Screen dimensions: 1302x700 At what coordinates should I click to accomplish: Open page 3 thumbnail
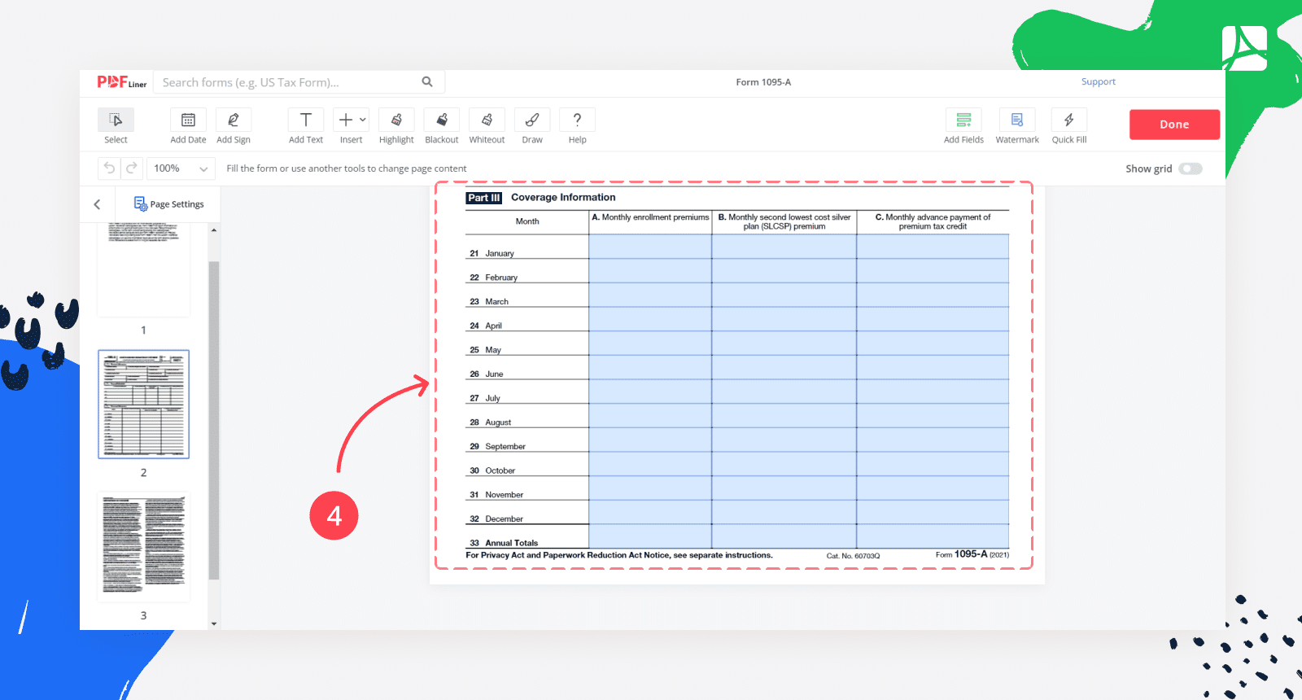144,545
